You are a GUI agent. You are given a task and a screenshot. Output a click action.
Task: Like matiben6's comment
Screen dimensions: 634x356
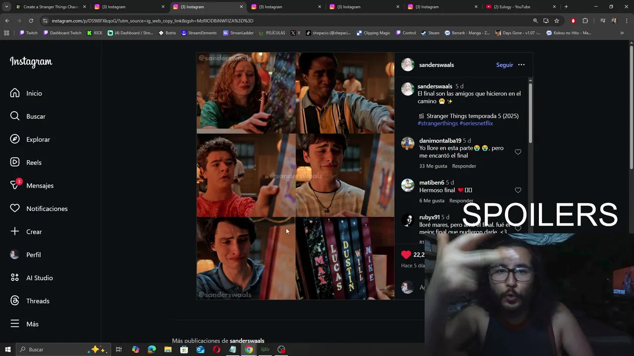pos(518,190)
